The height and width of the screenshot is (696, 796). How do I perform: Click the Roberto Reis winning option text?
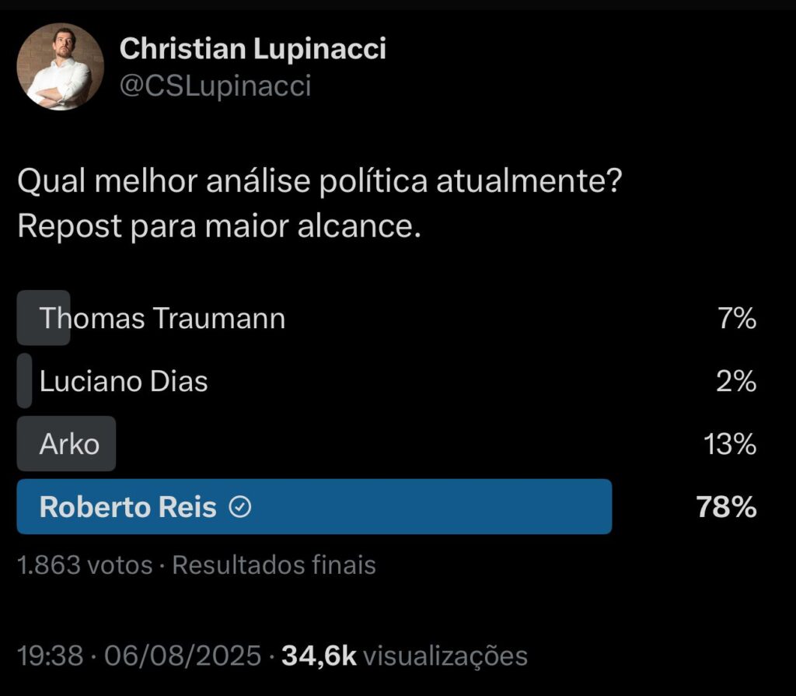tap(127, 507)
